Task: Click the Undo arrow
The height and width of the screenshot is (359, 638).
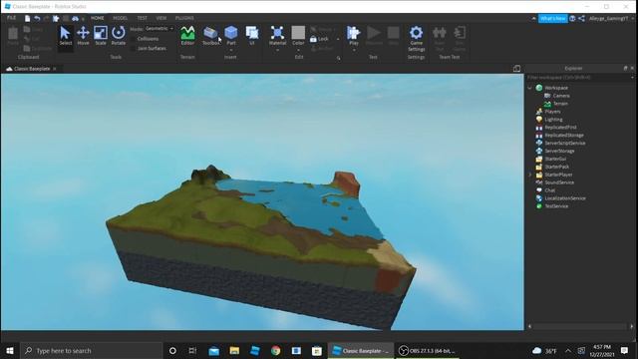Action: click(x=37, y=18)
